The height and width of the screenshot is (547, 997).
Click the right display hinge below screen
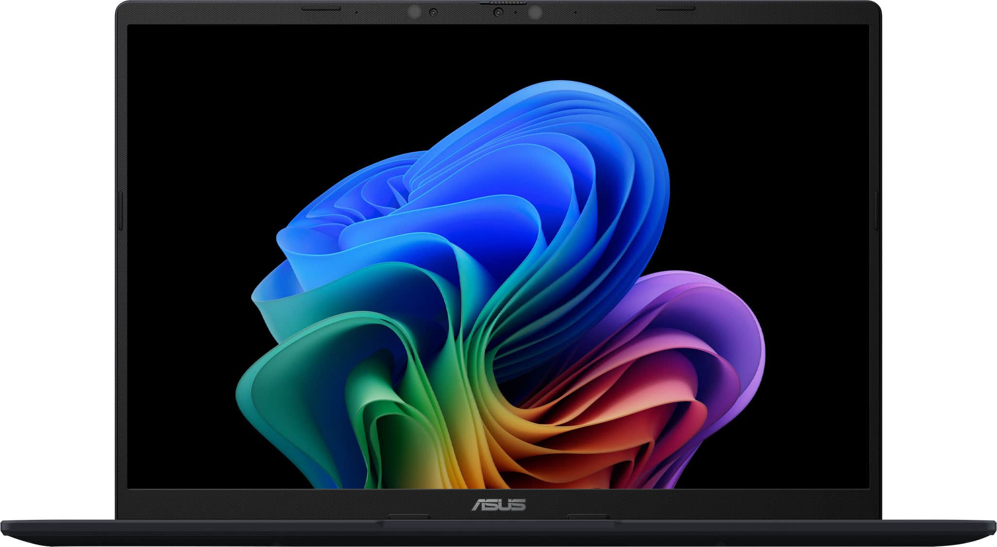587,517
